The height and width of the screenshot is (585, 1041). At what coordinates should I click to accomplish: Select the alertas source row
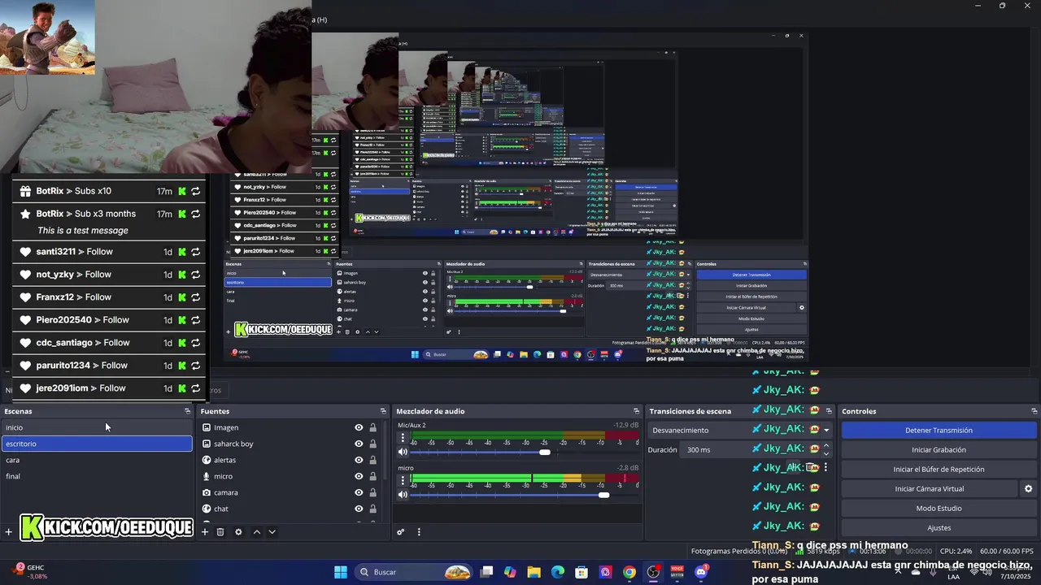289,460
